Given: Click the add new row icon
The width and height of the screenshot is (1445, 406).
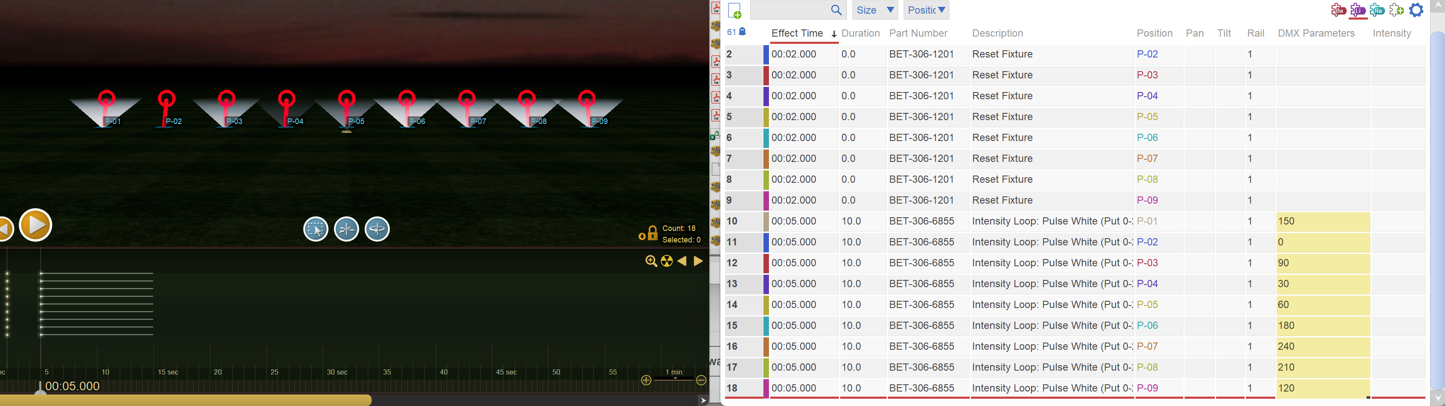Looking at the screenshot, I should click(734, 11).
